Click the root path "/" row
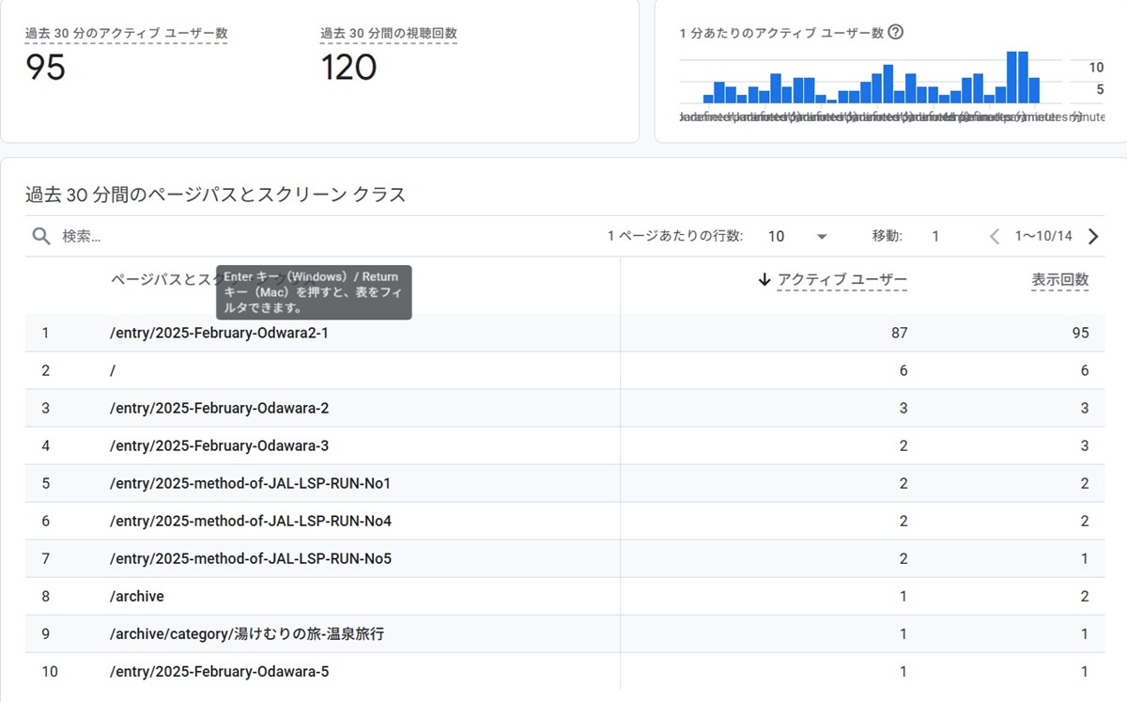This screenshot has width=1127, height=702. 564,371
